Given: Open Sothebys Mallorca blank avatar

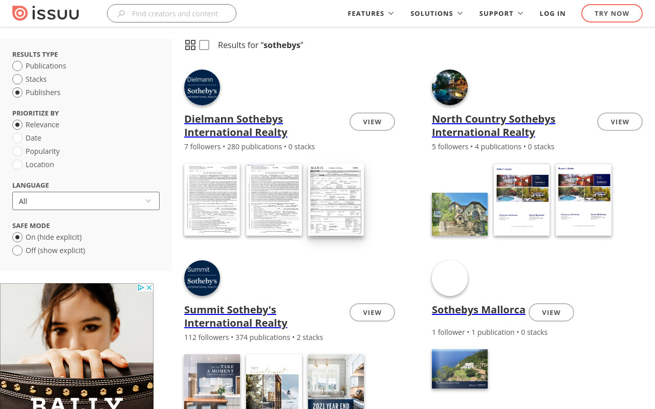Looking at the screenshot, I should pos(450,278).
